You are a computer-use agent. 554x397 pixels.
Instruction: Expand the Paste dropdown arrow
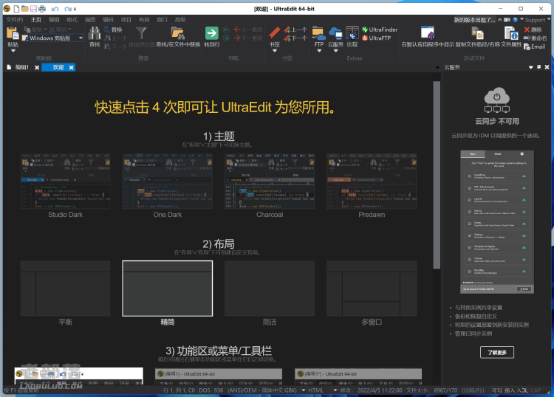[x=13, y=51]
